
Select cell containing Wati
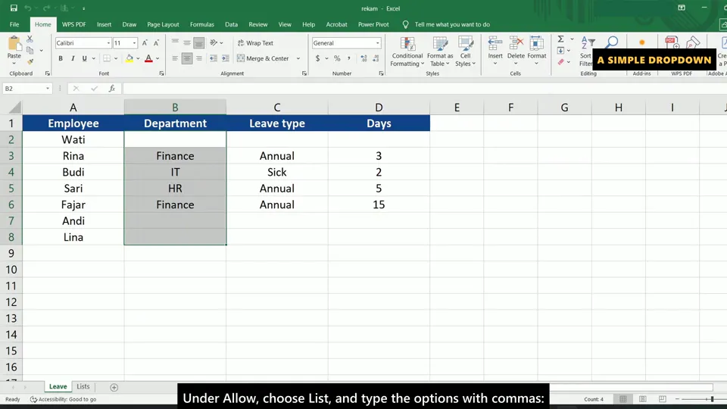click(x=73, y=139)
